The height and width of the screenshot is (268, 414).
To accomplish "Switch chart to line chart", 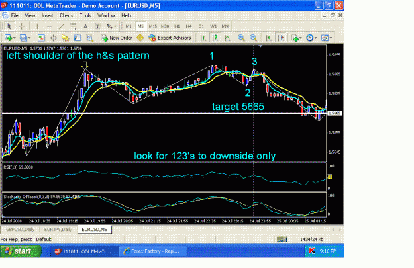I will click(x=227, y=38).
